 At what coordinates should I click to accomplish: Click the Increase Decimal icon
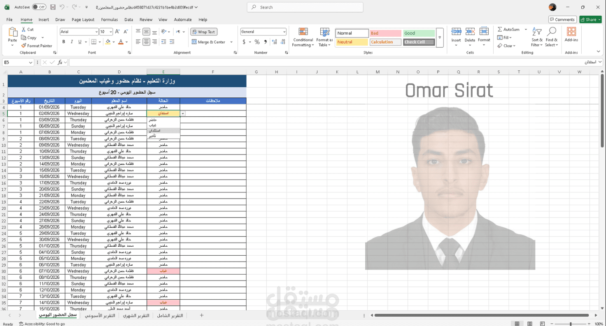(x=274, y=42)
